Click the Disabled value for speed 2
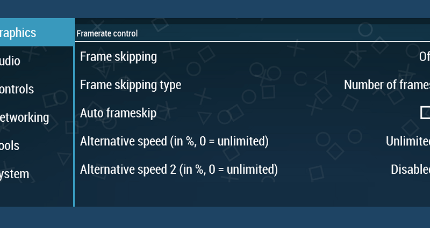Image resolution: width=430 pixels, height=228 pixels. pos(410,169)
